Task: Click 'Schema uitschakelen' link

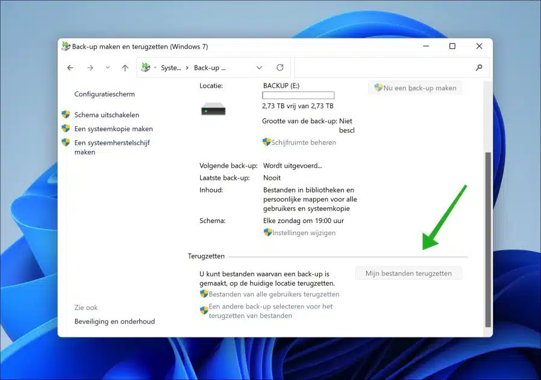Action: 106,115
